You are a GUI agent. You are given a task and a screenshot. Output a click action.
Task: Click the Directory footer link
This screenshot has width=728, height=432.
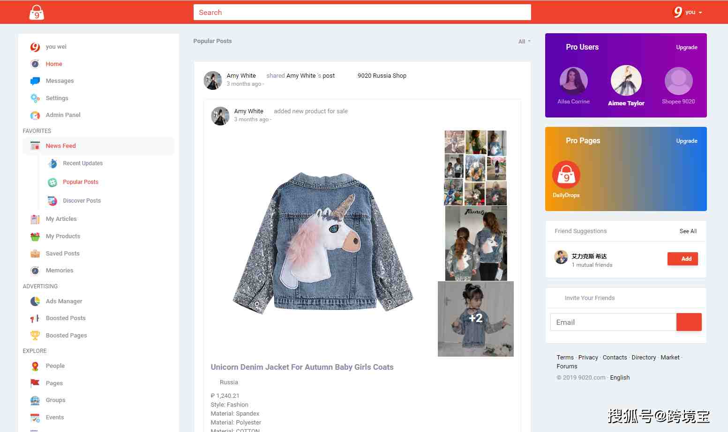644,358
